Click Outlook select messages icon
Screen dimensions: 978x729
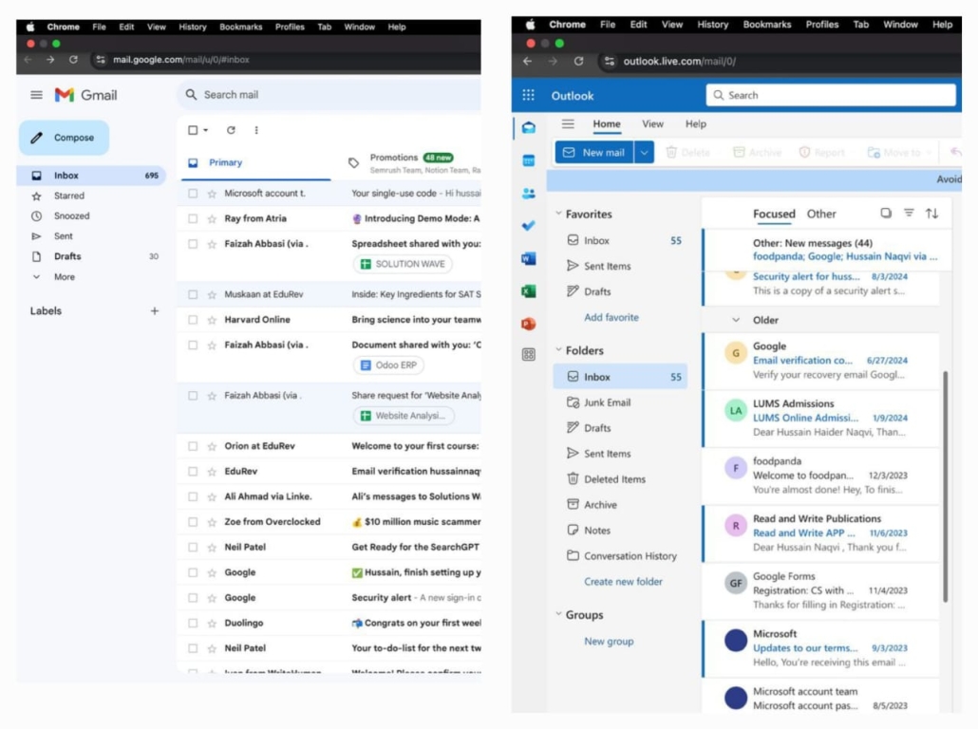coord(886,214)
